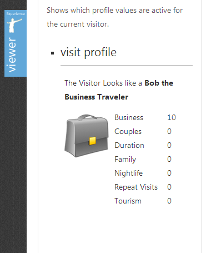Click the Business score value 10
The width and height of the screenshot is (206, 253).
click(x=172, y=117)
